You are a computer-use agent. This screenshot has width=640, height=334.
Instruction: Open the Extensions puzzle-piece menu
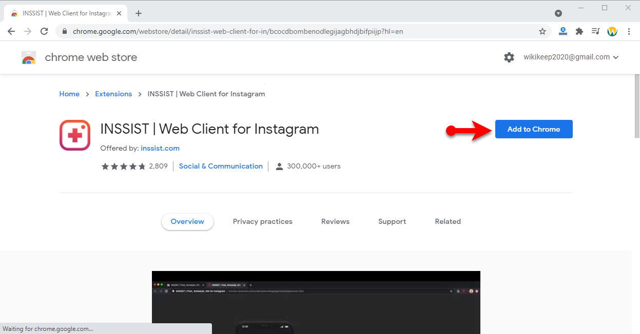[x=579, y=31]
